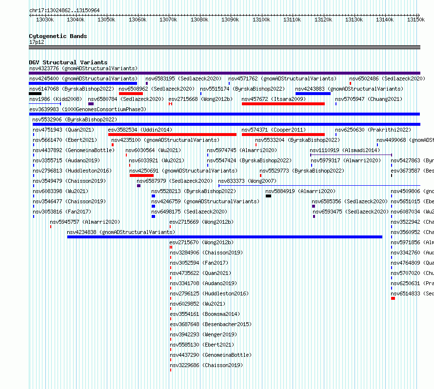Click nsv3229686 (Chaisson2019) label
This screenshot has height=389, width=434.
[206, 365]
